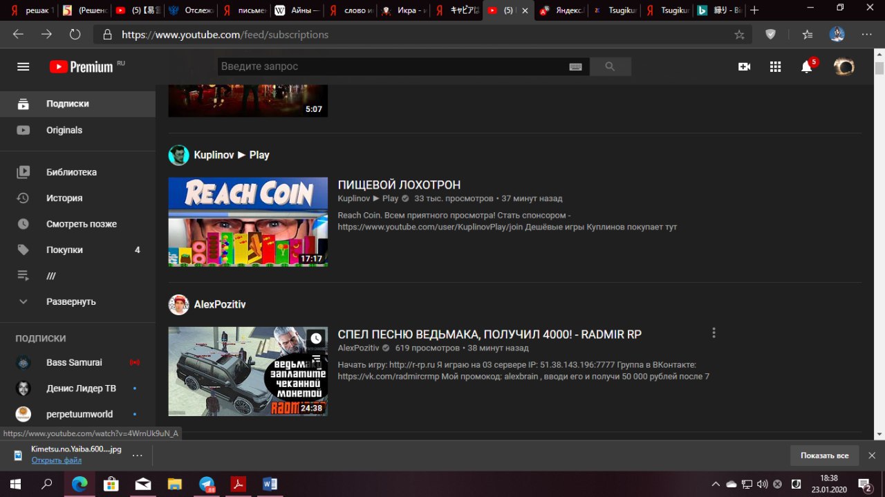Open the YouTube account avatar menu
Screen dimensions: 885x497
tap(844, 66)
